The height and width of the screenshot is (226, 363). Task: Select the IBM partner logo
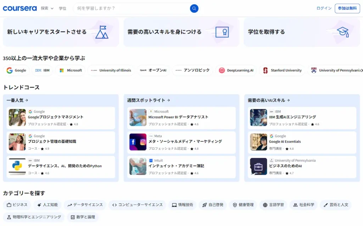43,70
